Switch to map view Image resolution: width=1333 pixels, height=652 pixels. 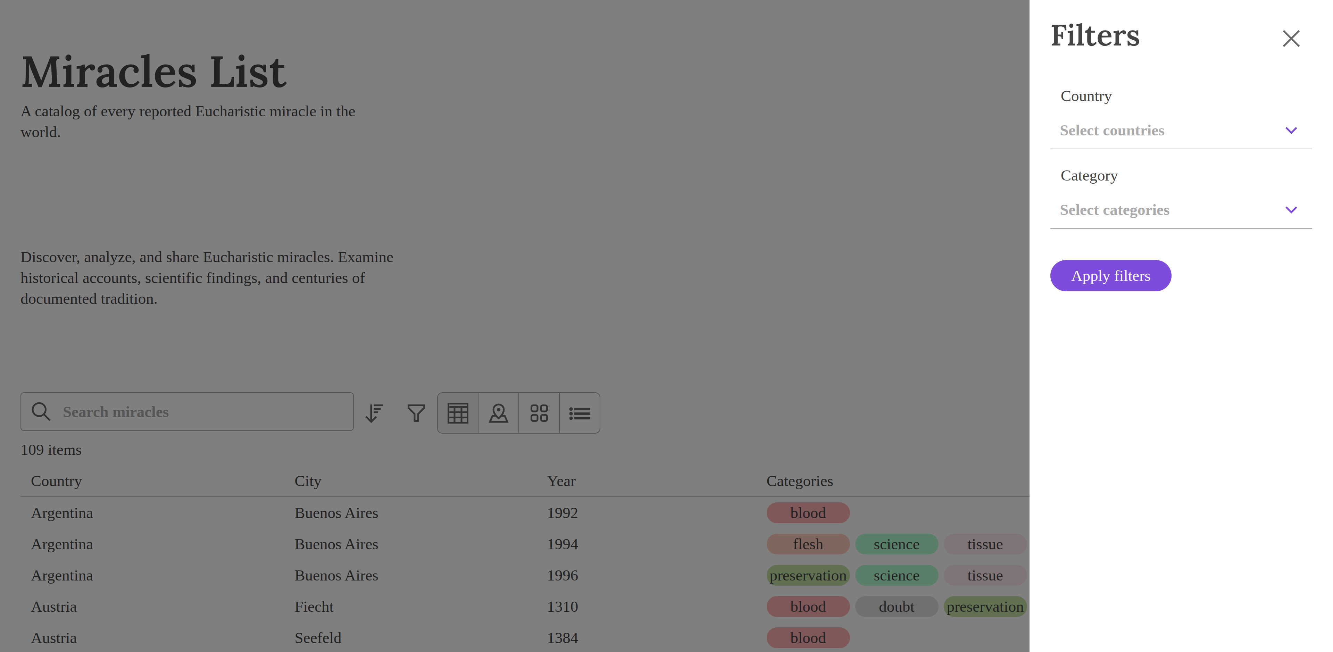pos(498,413)
